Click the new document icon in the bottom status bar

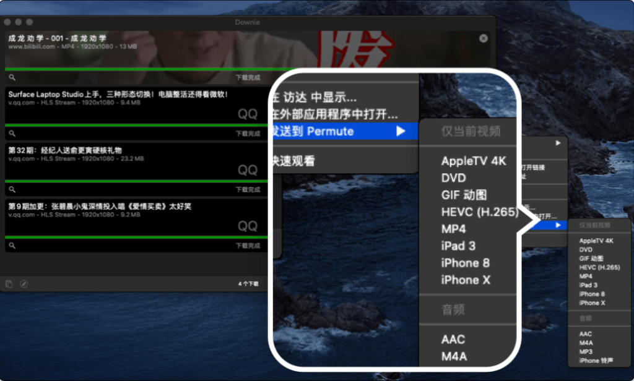(9, 283)
